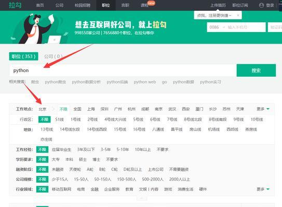Click related search python数据分析
The image size is (282, 207).
tap(86, 82)
